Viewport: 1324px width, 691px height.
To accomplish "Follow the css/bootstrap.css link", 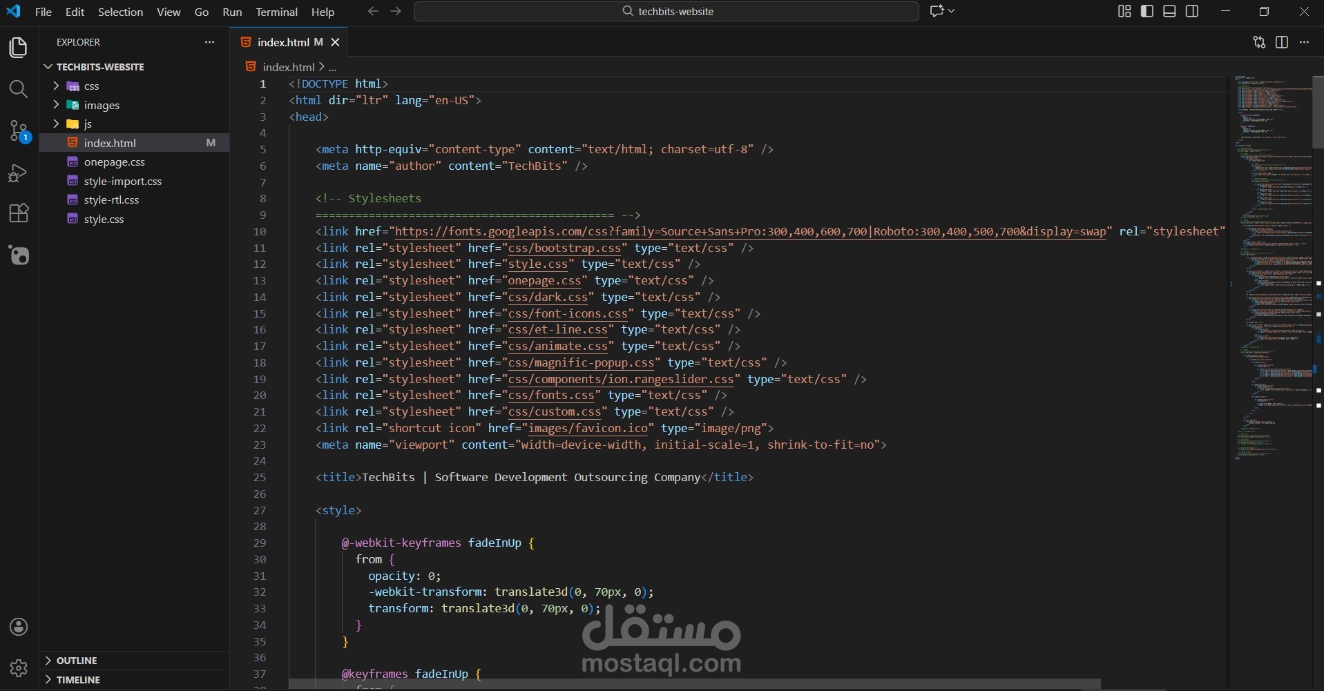I will [x=565, y=248].
